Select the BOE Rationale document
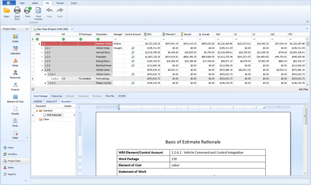This screenshot has height=185, width=311. tap(54, 115)
